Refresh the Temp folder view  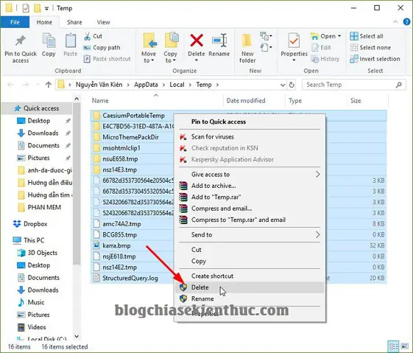[x=292, y=85]
